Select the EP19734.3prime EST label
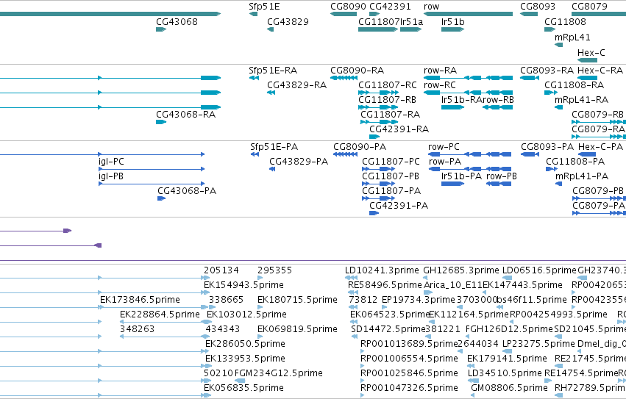Viewport: 626px width, 399px height. pyautogui.click(x=419, y=300)
